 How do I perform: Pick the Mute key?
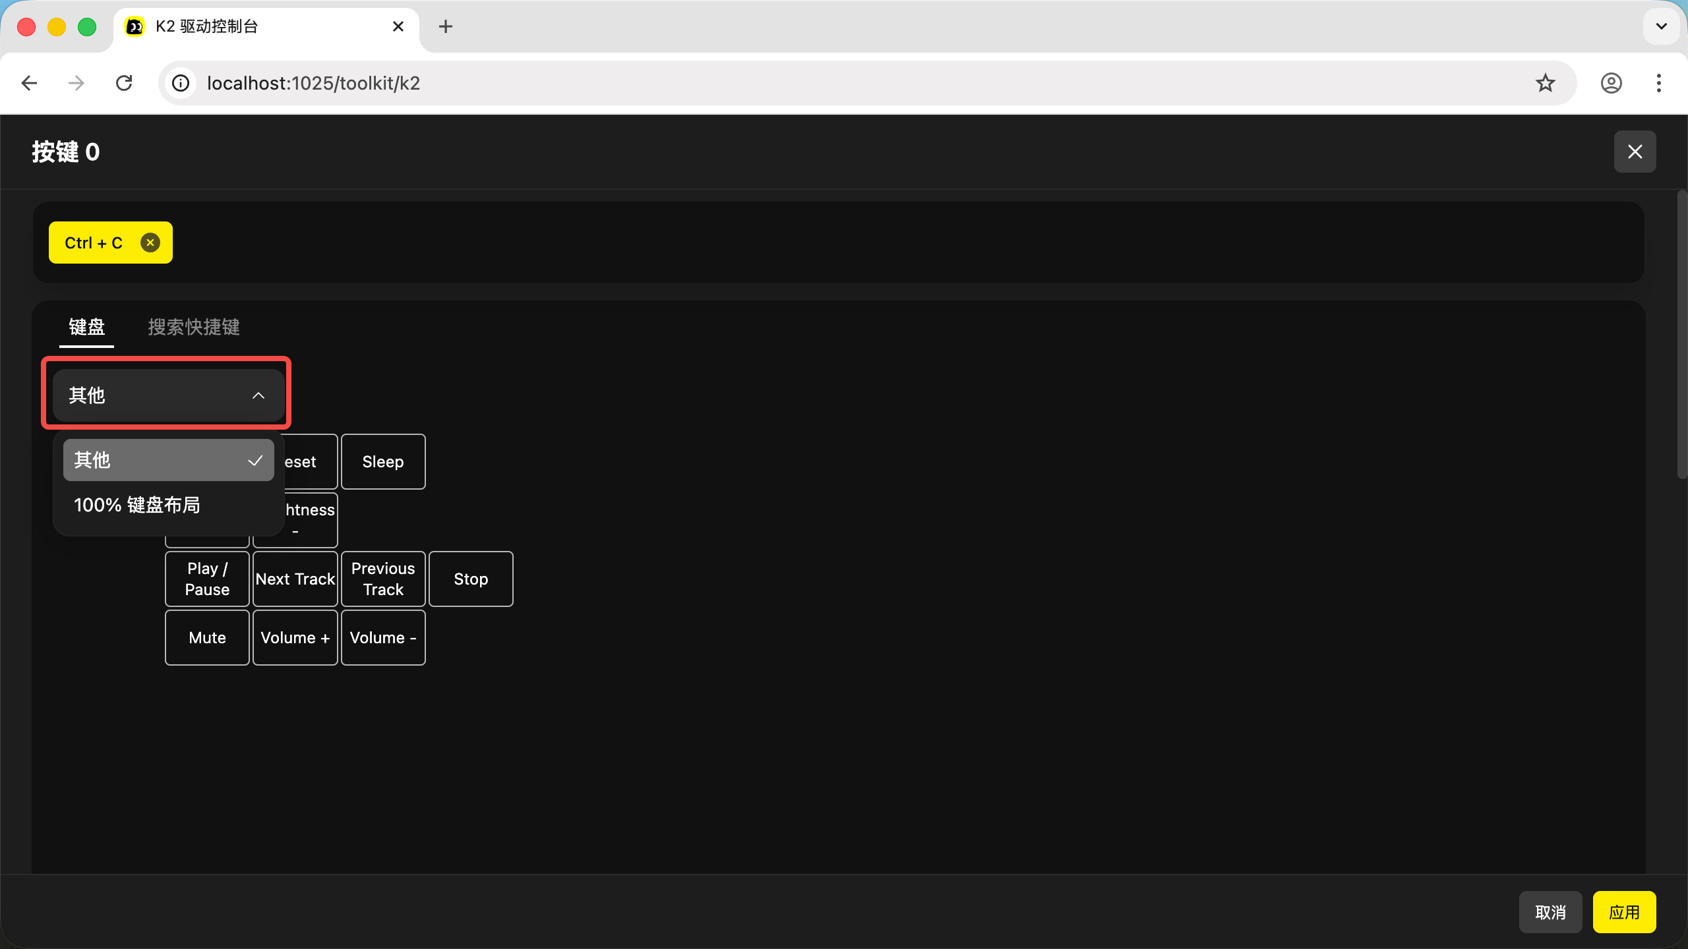207,637
